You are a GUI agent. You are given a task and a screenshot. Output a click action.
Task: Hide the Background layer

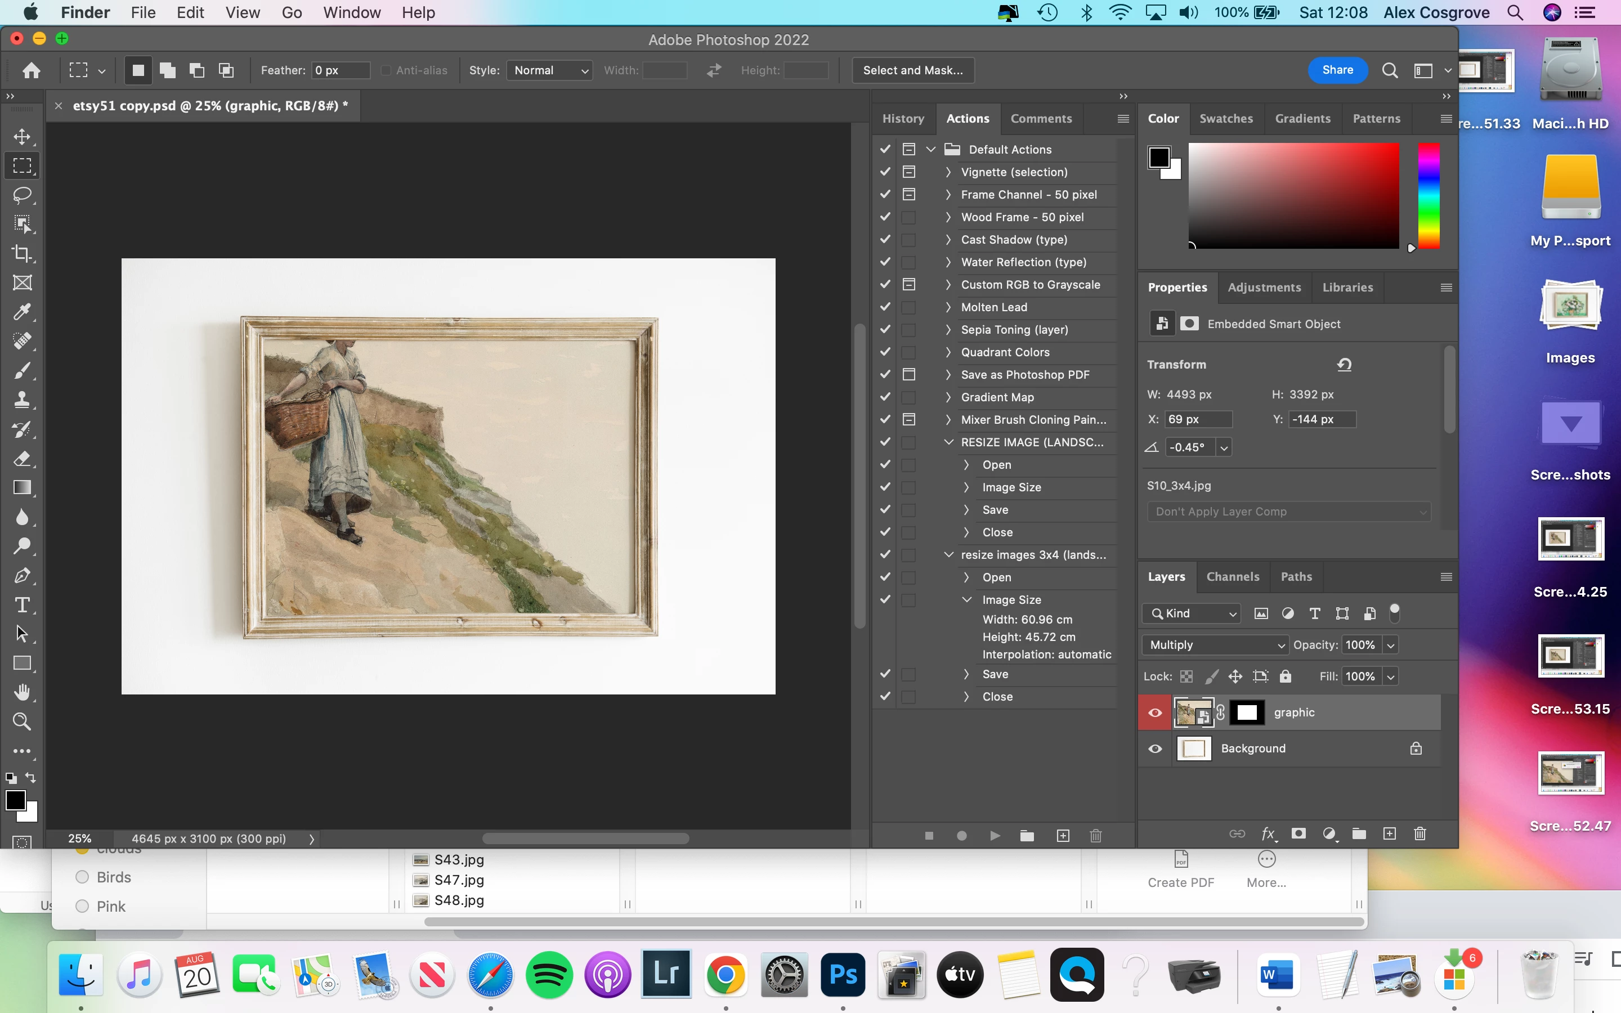click(1156, 748)
